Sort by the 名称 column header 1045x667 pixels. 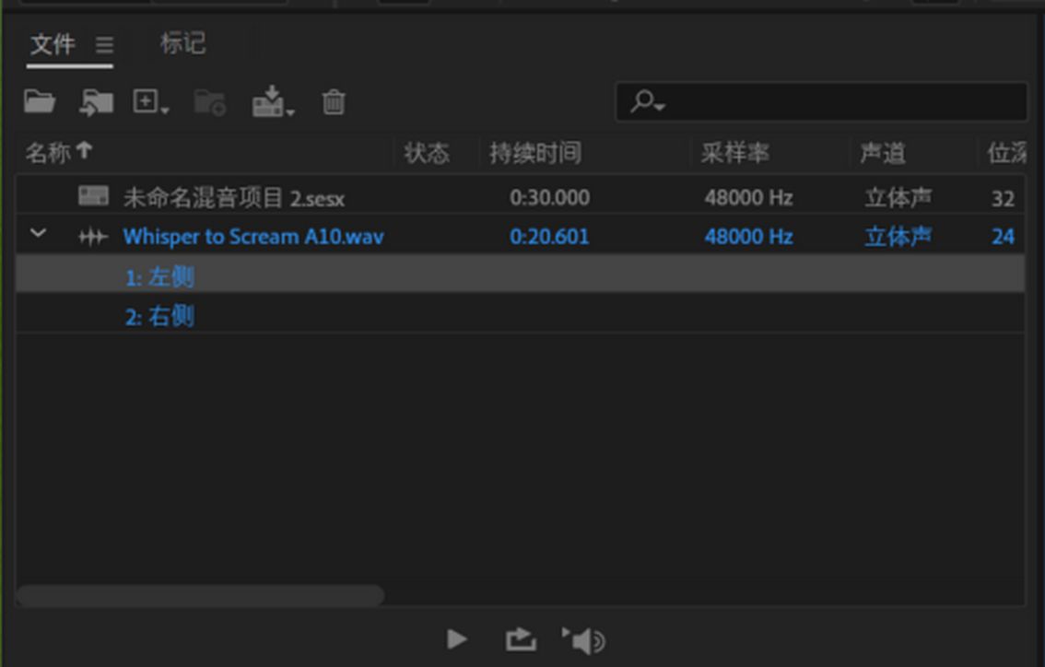48,153
